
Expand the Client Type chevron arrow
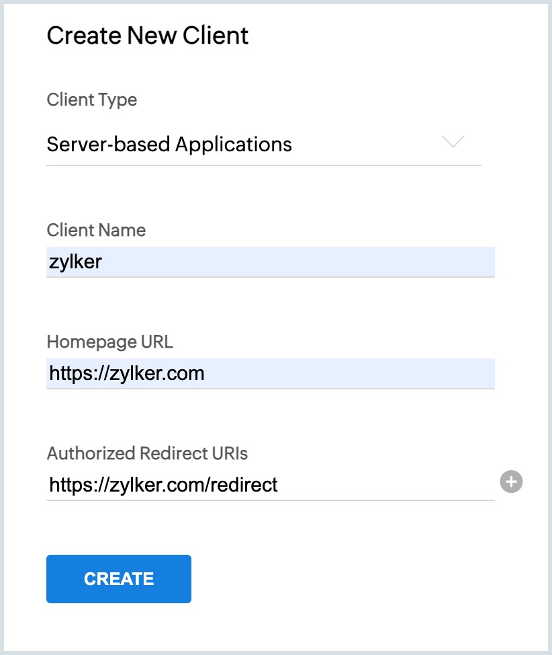[x=454, y=142]
